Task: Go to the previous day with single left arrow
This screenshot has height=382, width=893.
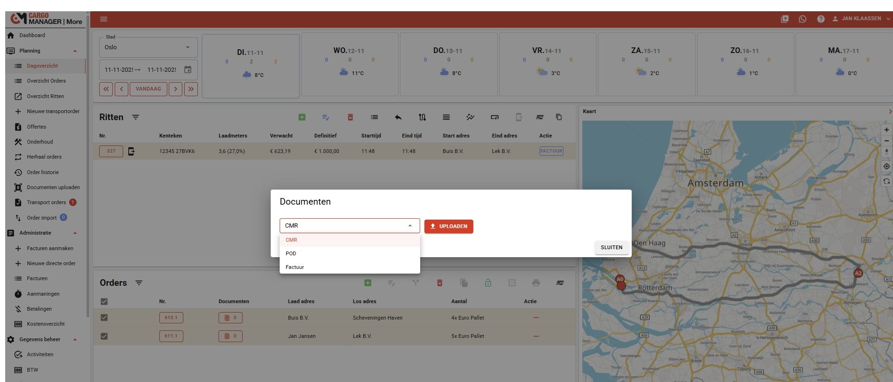Action: point(121,89)
